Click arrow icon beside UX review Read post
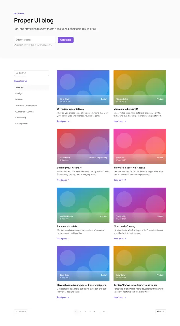The width and height of the screenshot is (180, 326). (69, 122)
